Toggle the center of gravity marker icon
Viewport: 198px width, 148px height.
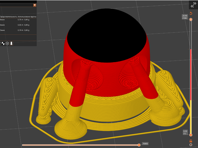pos(3,43)
